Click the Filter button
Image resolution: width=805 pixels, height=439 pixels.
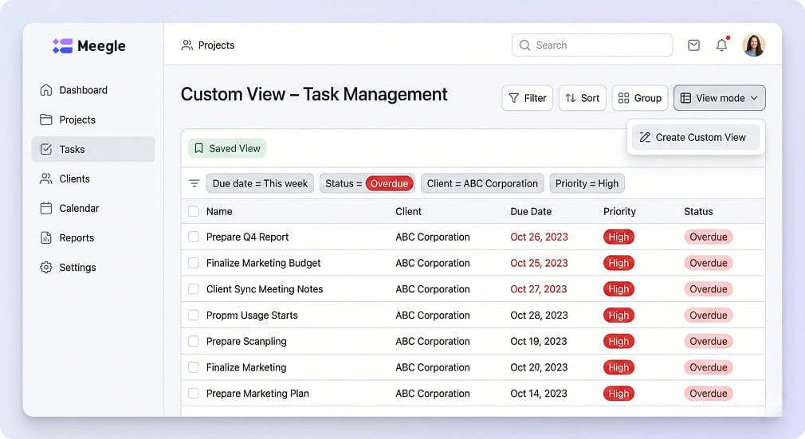click(x=527, y=98)
